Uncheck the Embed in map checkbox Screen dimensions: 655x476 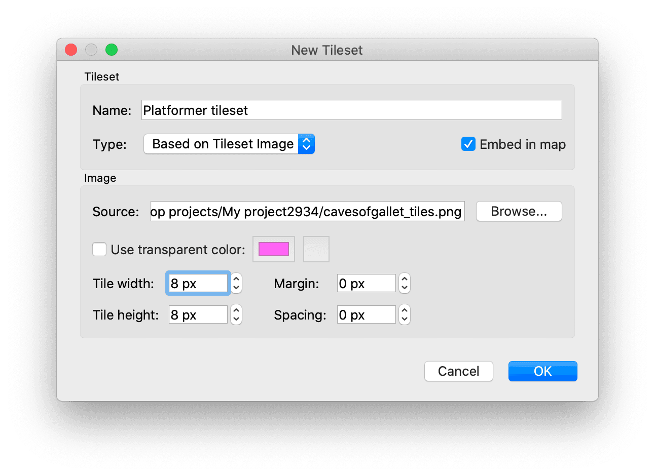tap(468, 144)
